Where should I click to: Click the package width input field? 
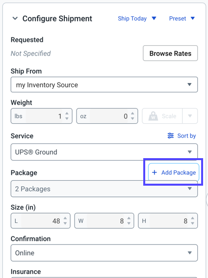(104, 221)
